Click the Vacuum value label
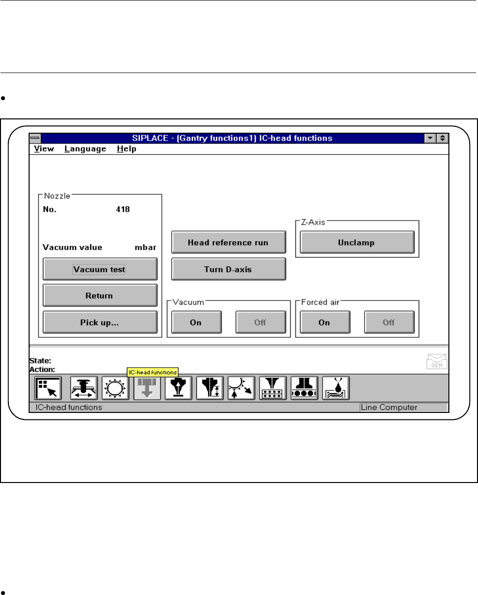Screen dimensions: 478x595 pos(73,247)
